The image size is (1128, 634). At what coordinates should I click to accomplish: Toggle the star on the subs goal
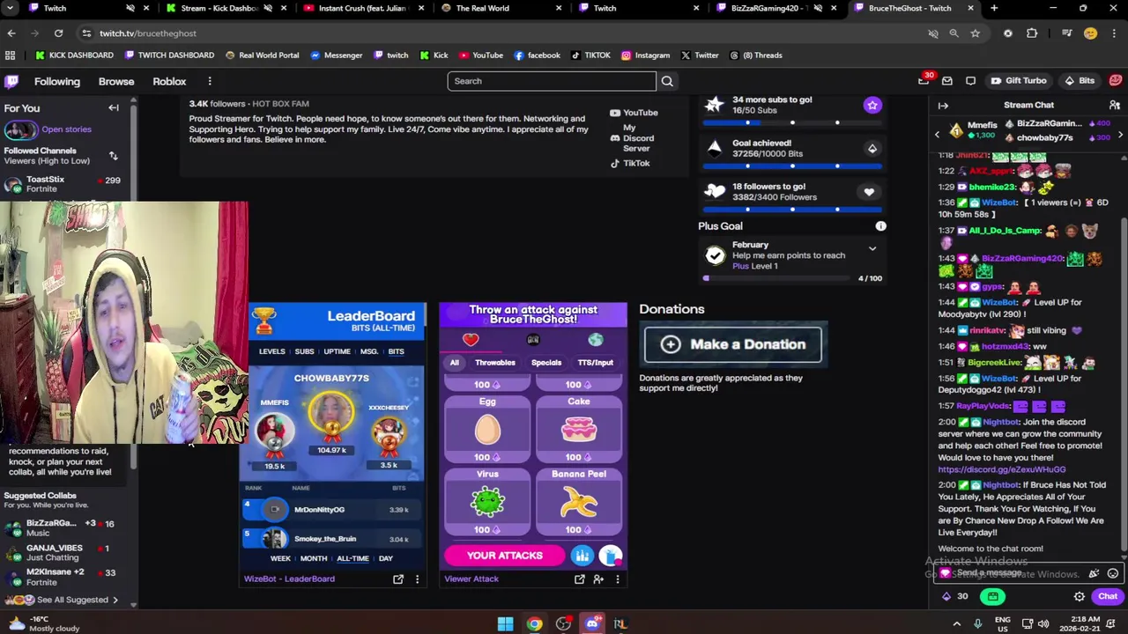(x=872, y=105)
